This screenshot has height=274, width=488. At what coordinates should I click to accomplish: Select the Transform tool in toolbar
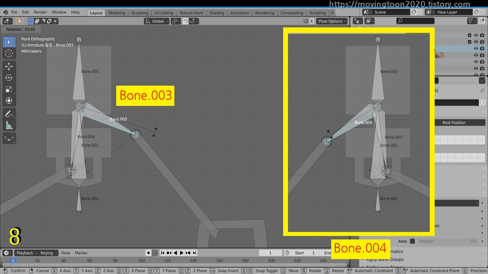9,101
